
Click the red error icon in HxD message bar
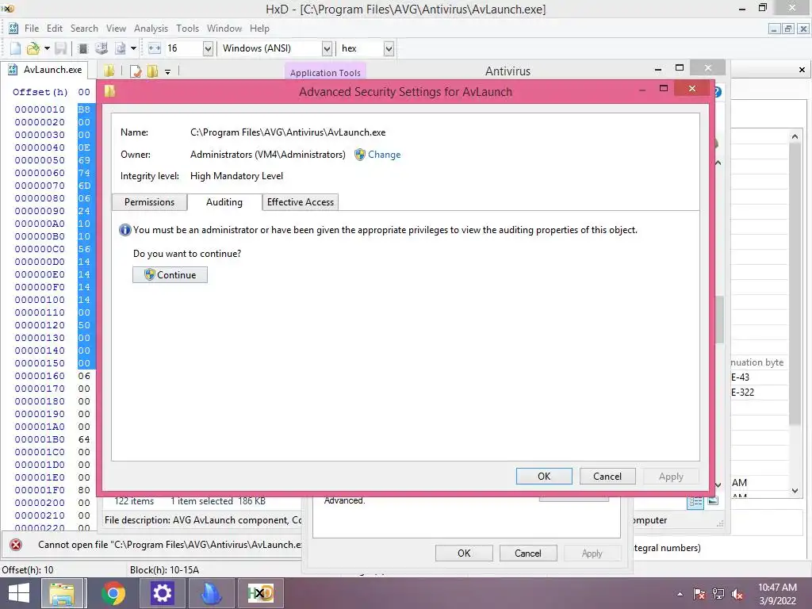(16, 545)
